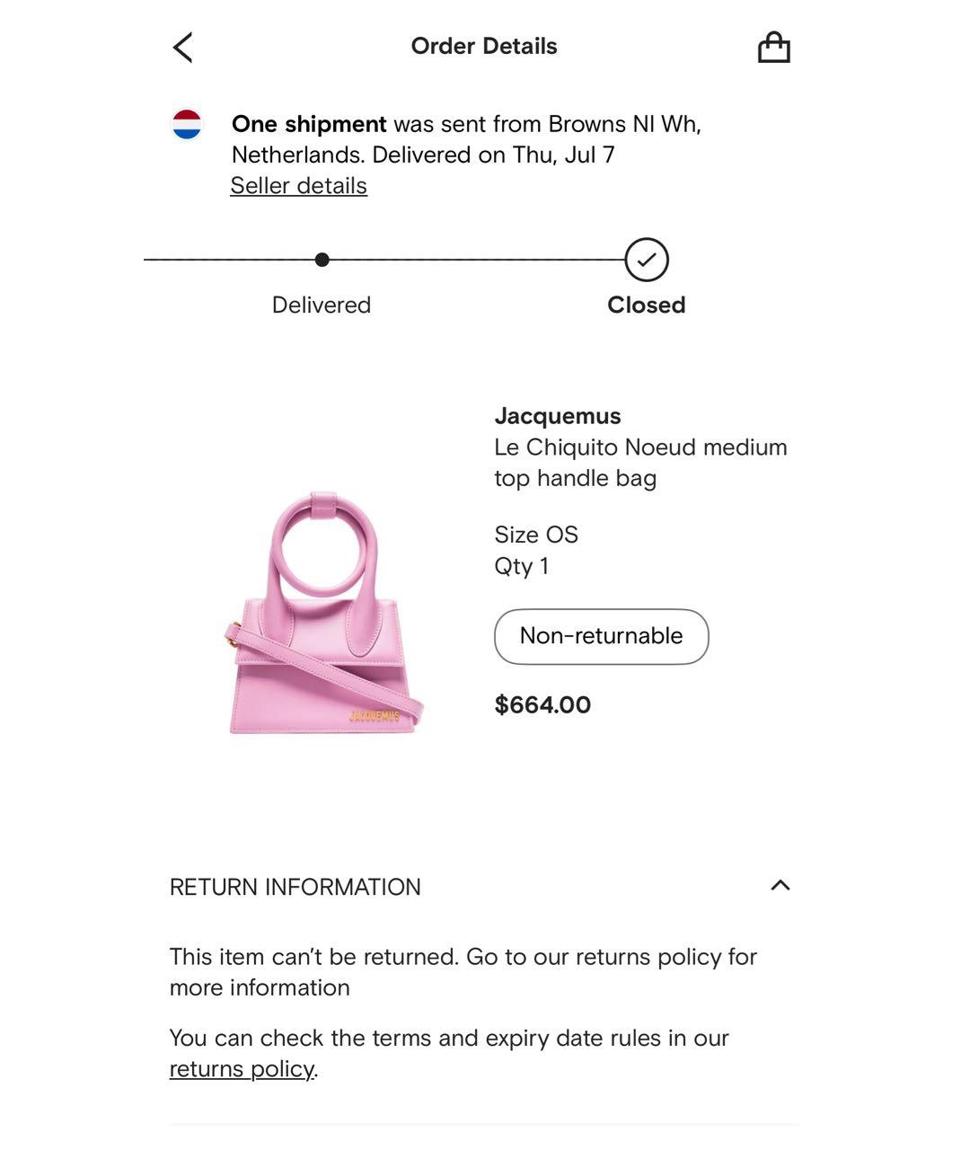Click the Size OS text
The width and height of the screenshot is (970, 1150).
pos(536,535)
